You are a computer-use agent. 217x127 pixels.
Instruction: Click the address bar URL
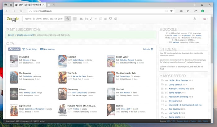tap(43, 11)
